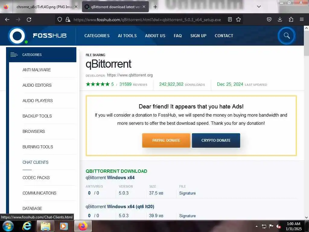
Task: Click the site security padlock icon
Action: (68, 19)
